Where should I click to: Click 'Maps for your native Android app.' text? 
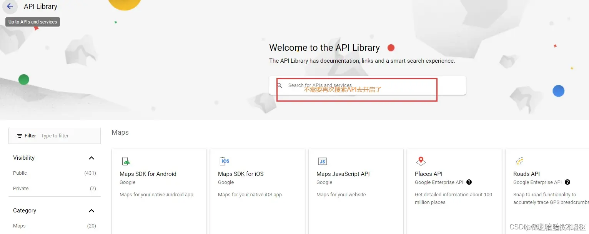(157, 195)
